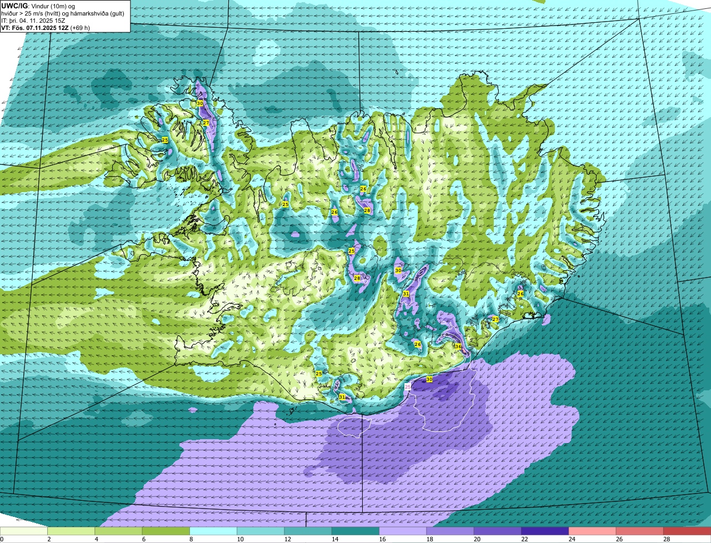Select the 2–4 m/s legend color swatch
Viewport: 711px width, 543px height.
[x=71, y=531]
